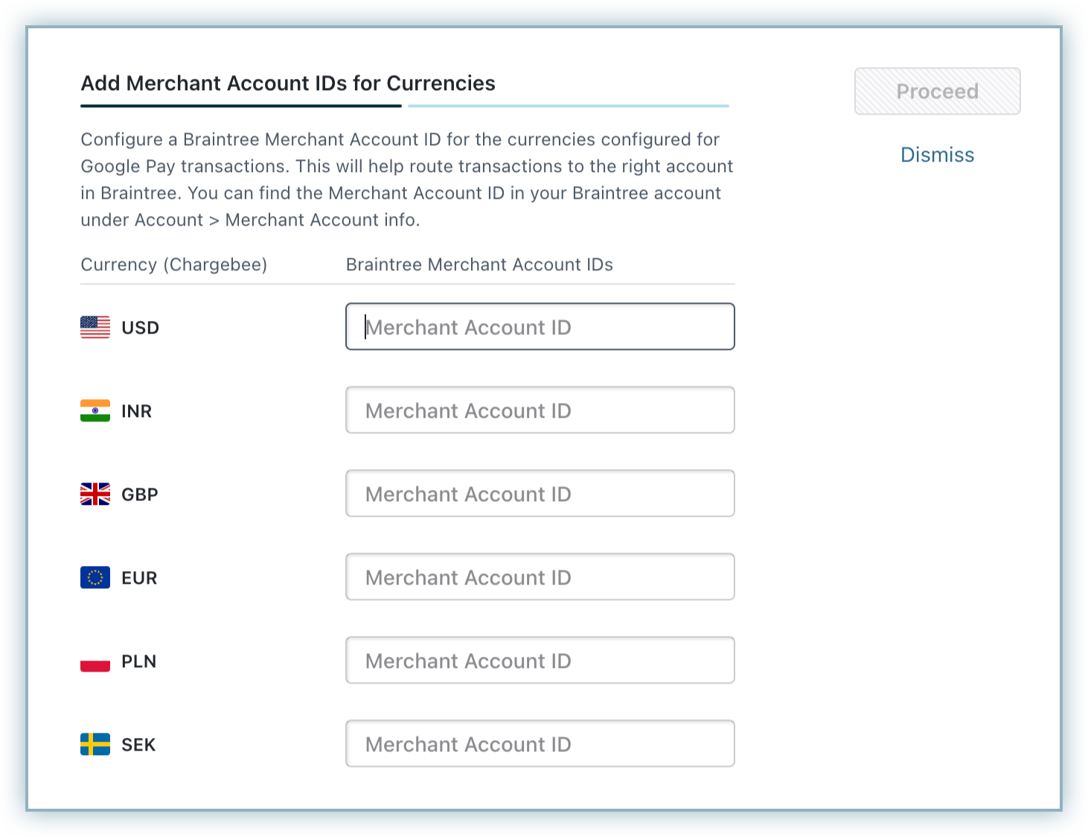Select the INR Merchant Account ID input
1088x837 pixels.
tap(540, 410)
